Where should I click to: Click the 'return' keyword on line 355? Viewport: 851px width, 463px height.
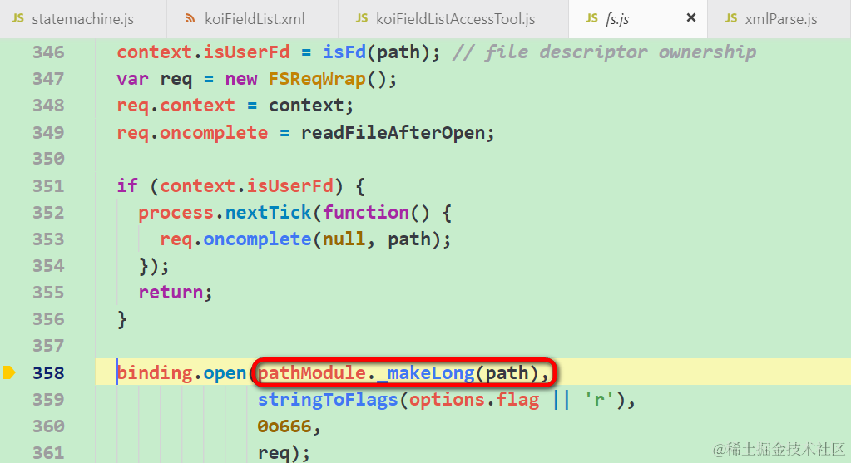[171, 293]
